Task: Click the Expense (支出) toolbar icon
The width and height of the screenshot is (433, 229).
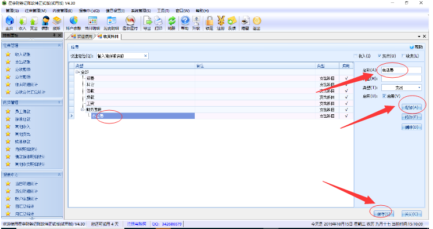Action: pos(34,23)
